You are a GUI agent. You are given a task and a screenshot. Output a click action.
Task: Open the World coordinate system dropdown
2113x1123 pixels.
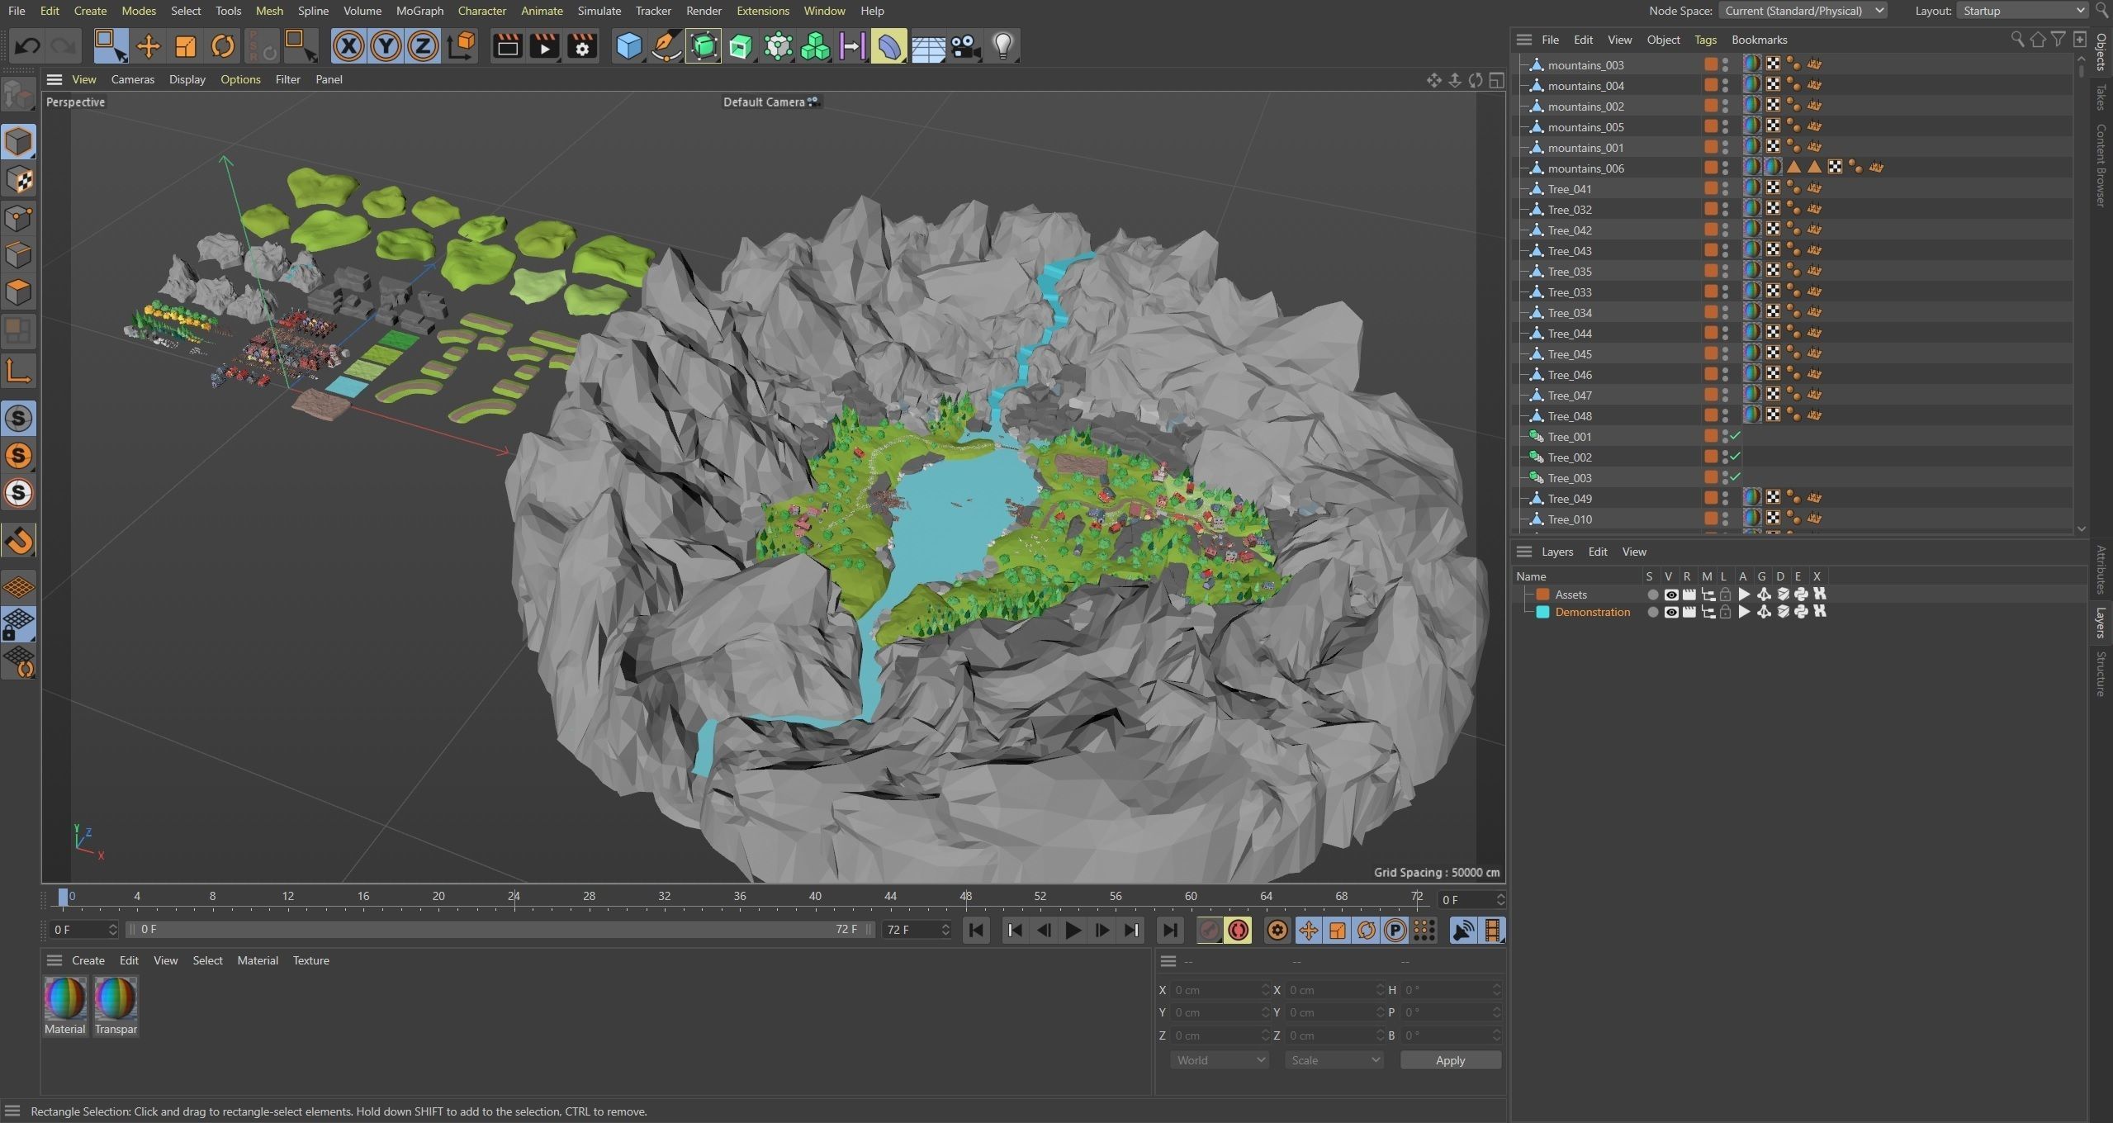pos(1219,1060)
